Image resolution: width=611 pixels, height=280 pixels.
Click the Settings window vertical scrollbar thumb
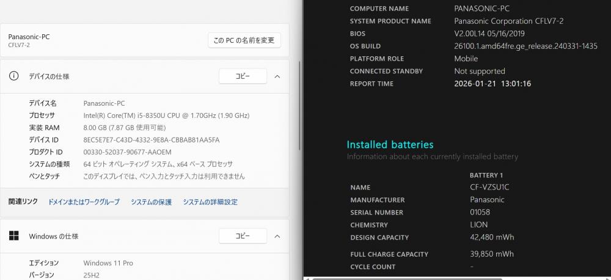coord(299,105)
